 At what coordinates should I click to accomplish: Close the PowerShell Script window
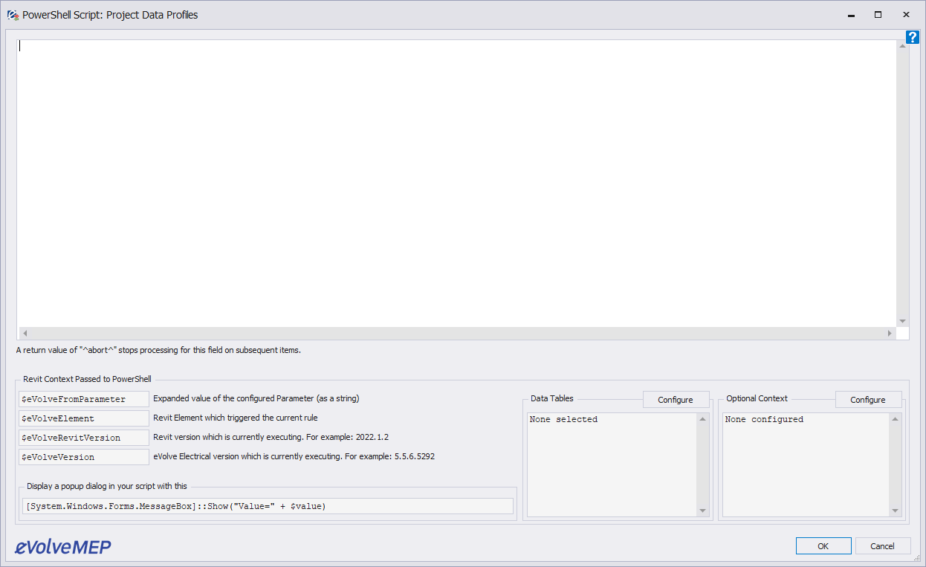point(906,15)
